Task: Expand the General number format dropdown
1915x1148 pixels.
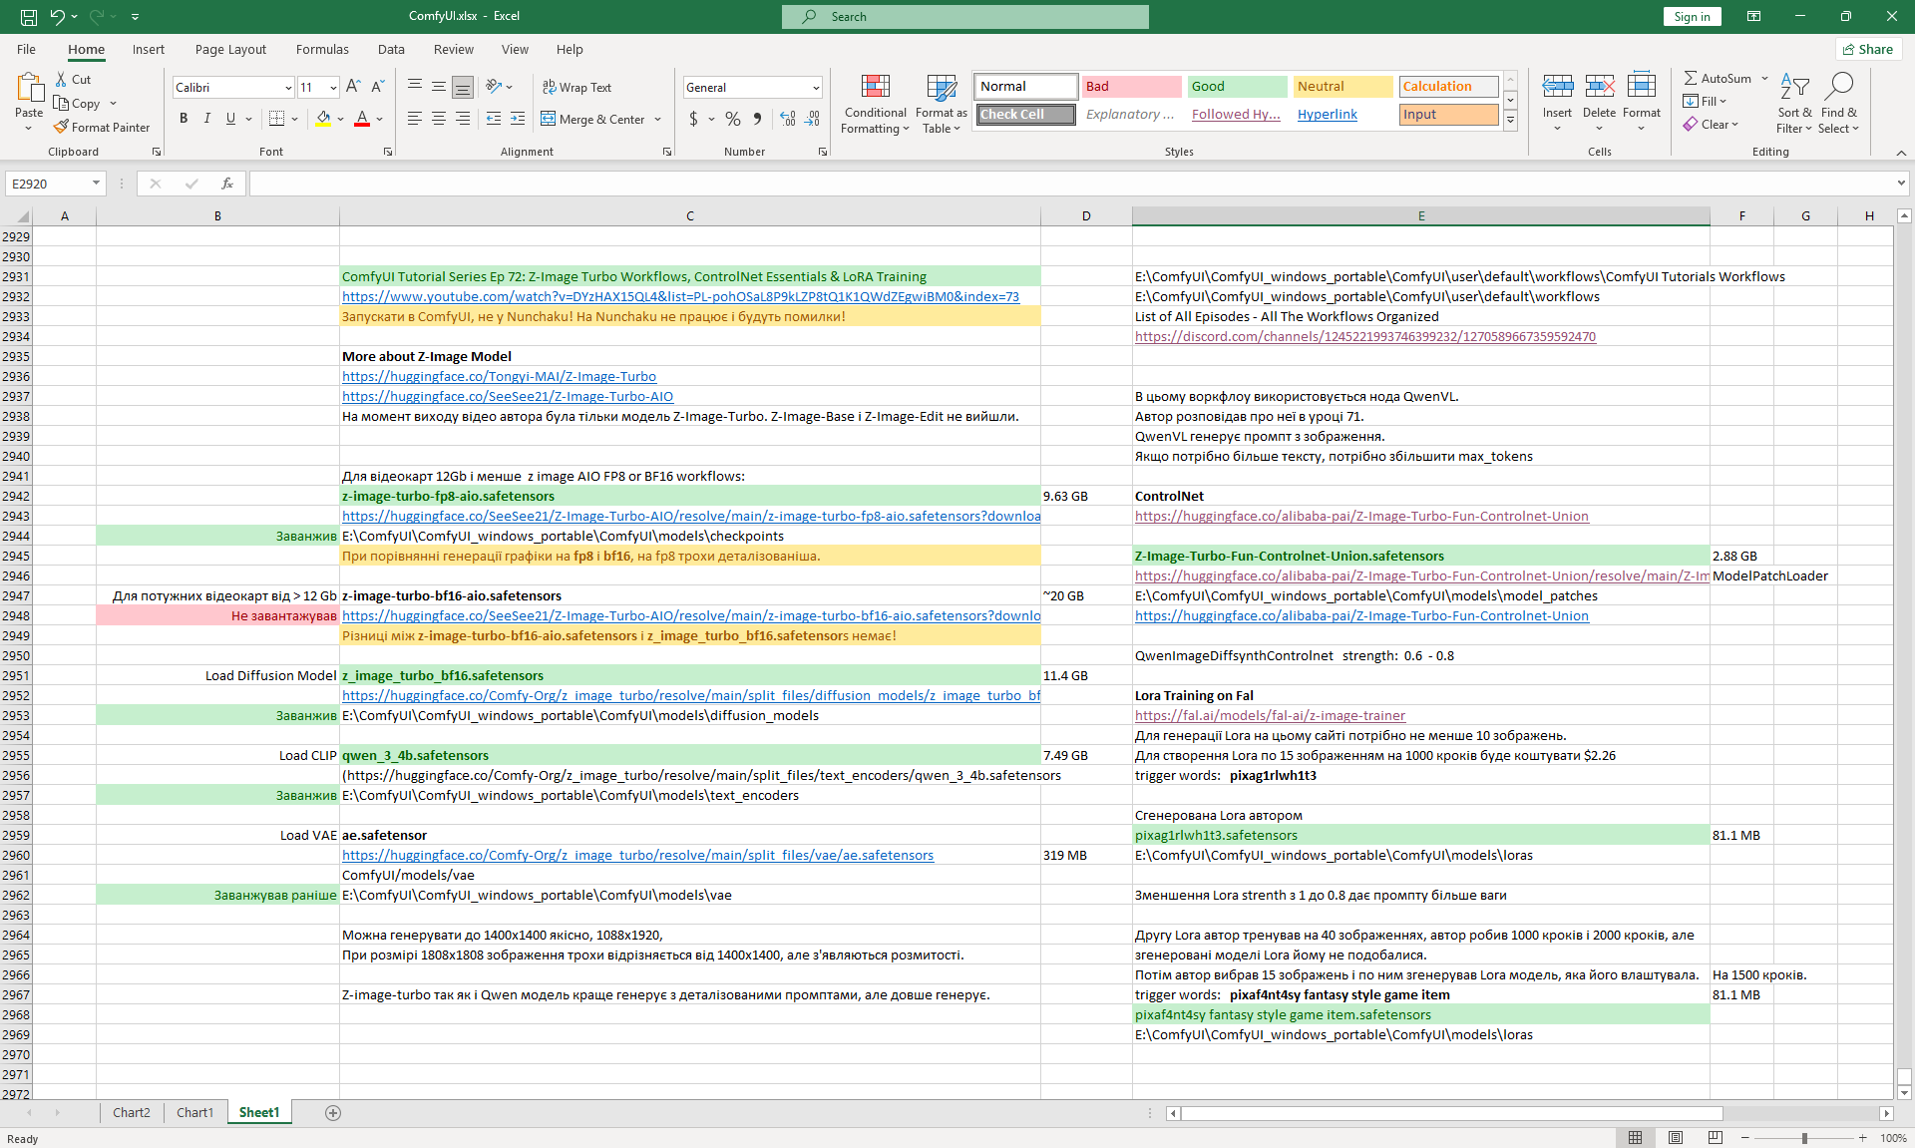Action: coord(816,88)
